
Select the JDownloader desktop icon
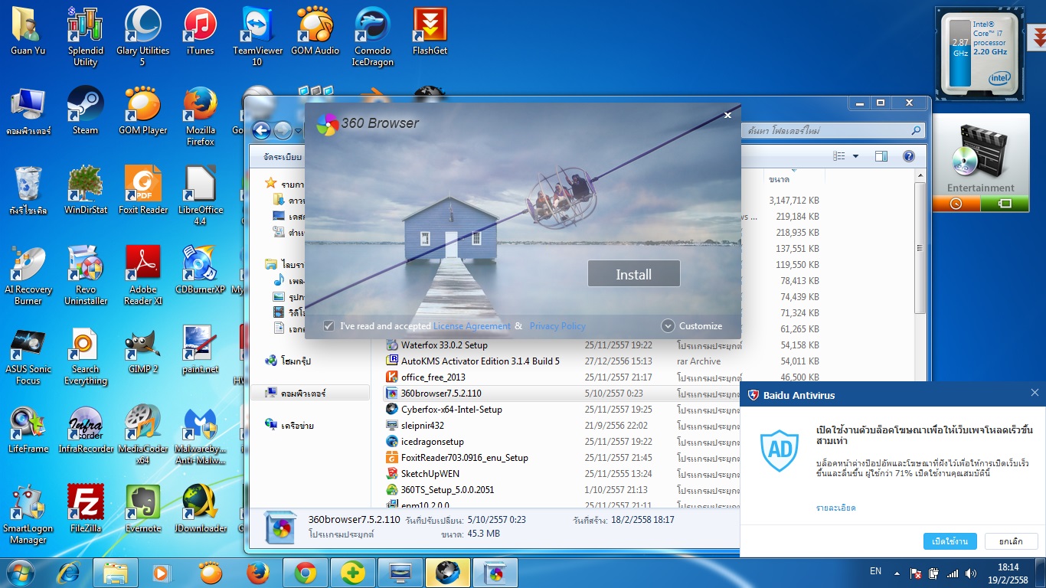point(200,509)
